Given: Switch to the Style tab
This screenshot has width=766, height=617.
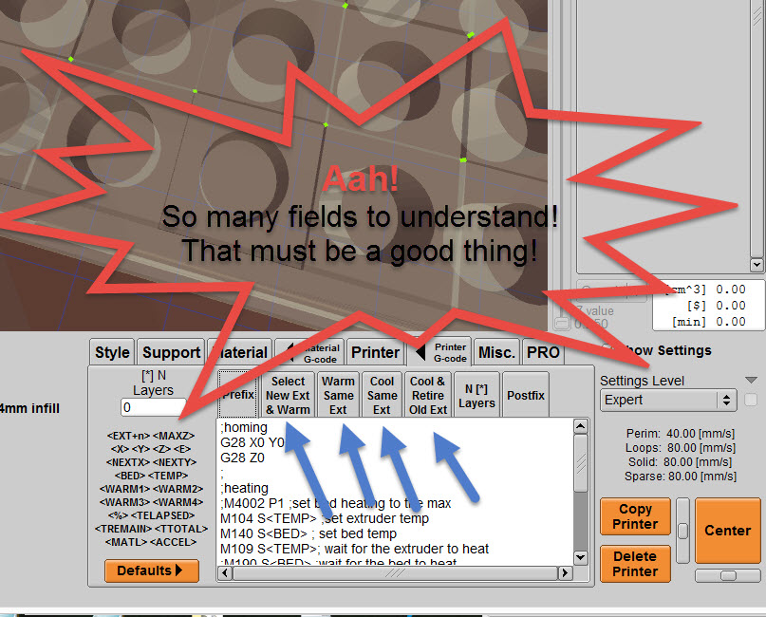Looking at the screenshot, I should coord(112,352).
